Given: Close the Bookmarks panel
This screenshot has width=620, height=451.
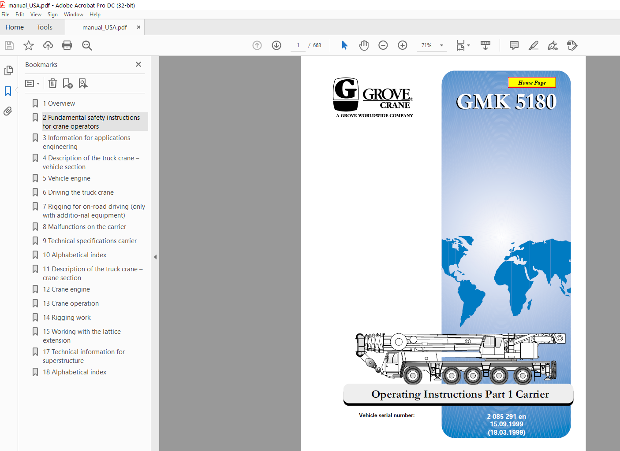Looking at the screenshot, I should 138,64.
